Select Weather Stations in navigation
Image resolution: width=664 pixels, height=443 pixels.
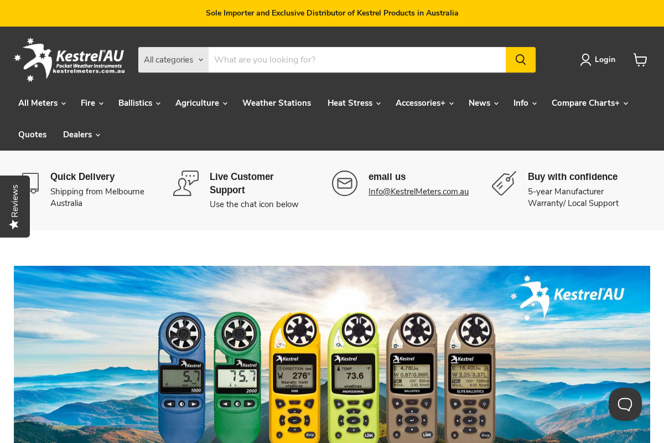point(277,103)
